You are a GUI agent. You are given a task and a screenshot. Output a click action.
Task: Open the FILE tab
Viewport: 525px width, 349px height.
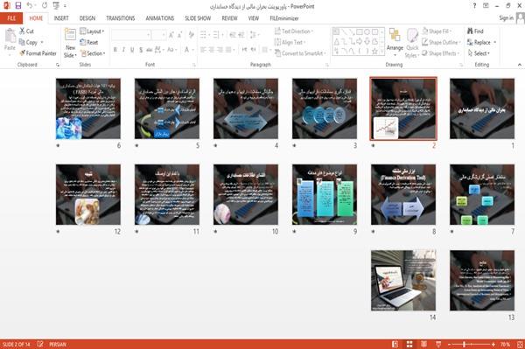tap(11, 18)
